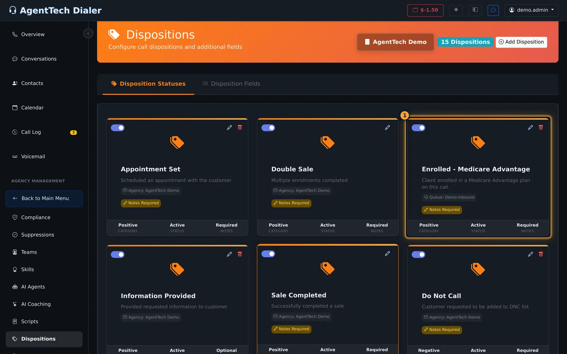Open Suppressions in the sidebar
This screenshot has width=567, height=354.
[44, 235]
